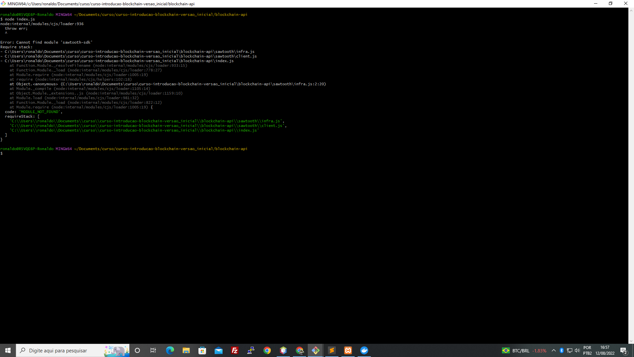Click 'MODULE_NOT_FOUND' code text
634x357 pixels.
[40, 112]
